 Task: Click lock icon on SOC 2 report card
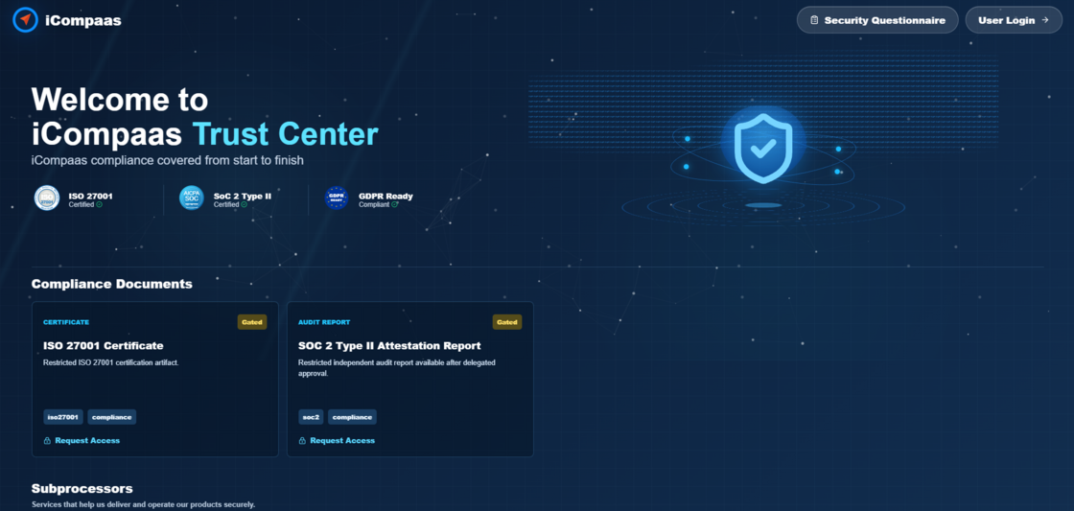click(302, 440)
